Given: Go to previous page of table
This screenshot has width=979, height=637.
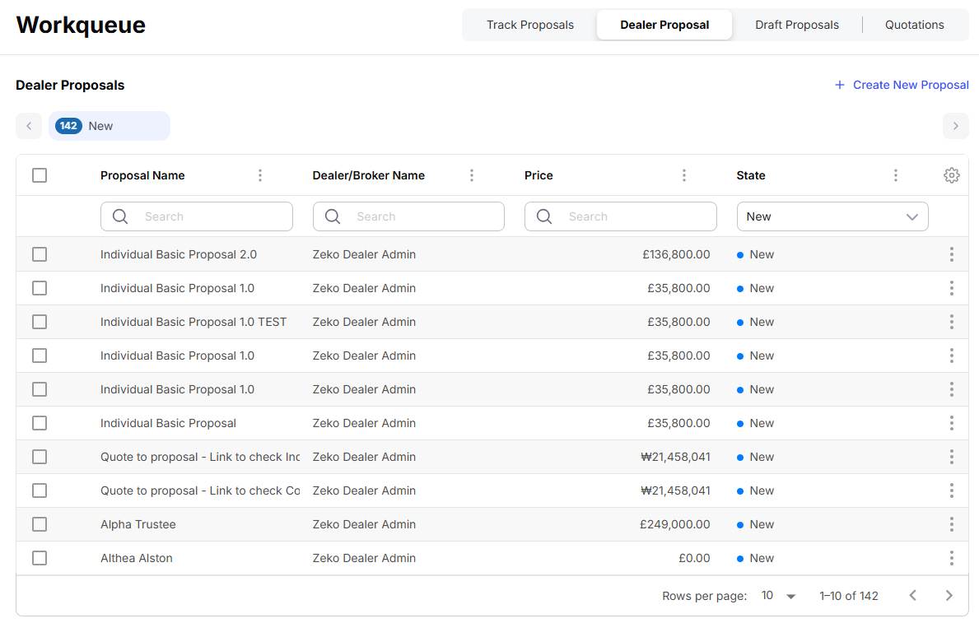Looking at the screenshot, I should [913, 595].
